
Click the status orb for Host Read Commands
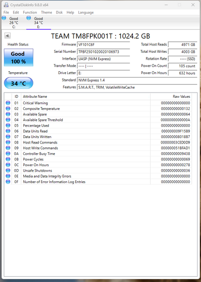[x=8, y=142]
